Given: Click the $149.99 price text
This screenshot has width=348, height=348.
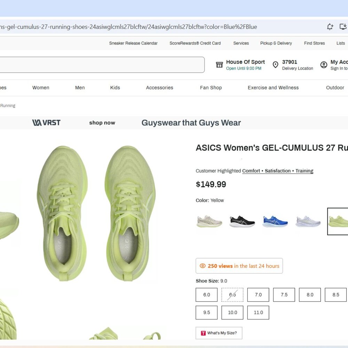Looking at the screenshot, I should (x=211, y=184).
